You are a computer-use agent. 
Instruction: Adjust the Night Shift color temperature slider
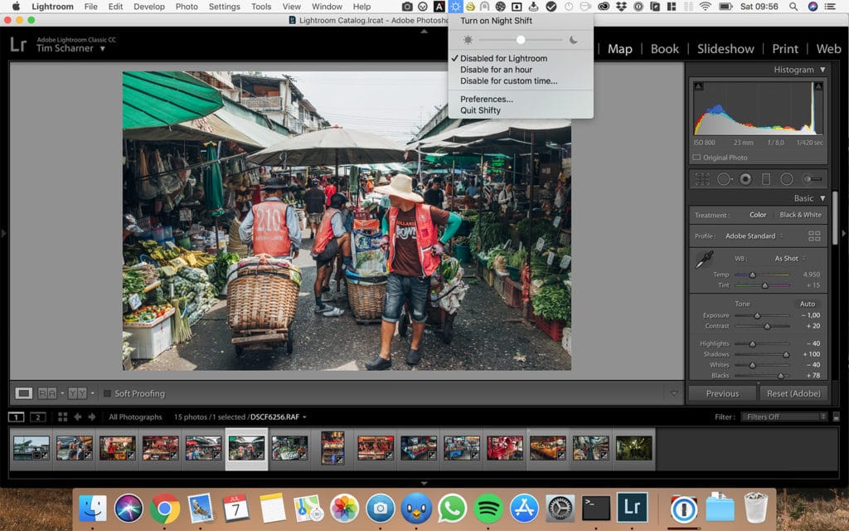pyautogui.click(x=521, y=40)
